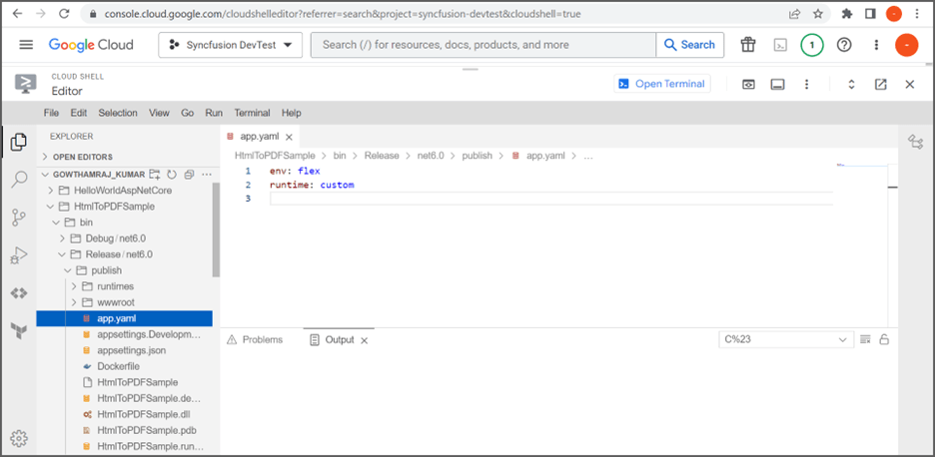Collapse the GOWTHAMRAJ_KUMAR workspace section

99,174
